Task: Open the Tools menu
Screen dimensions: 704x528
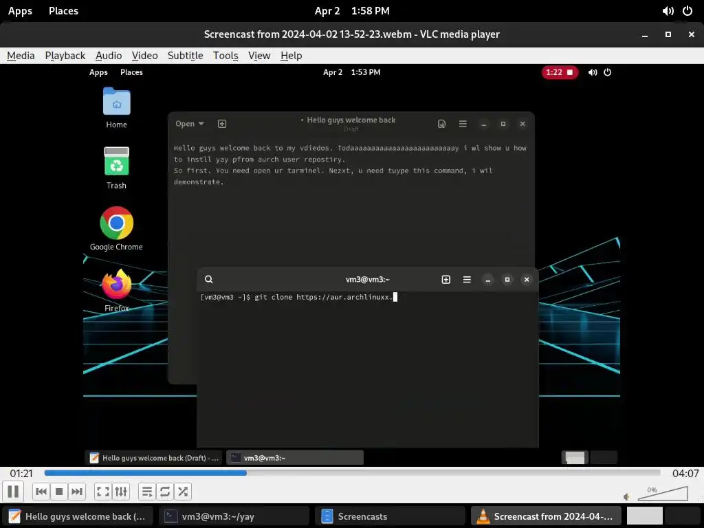Action: coord(225,56)
